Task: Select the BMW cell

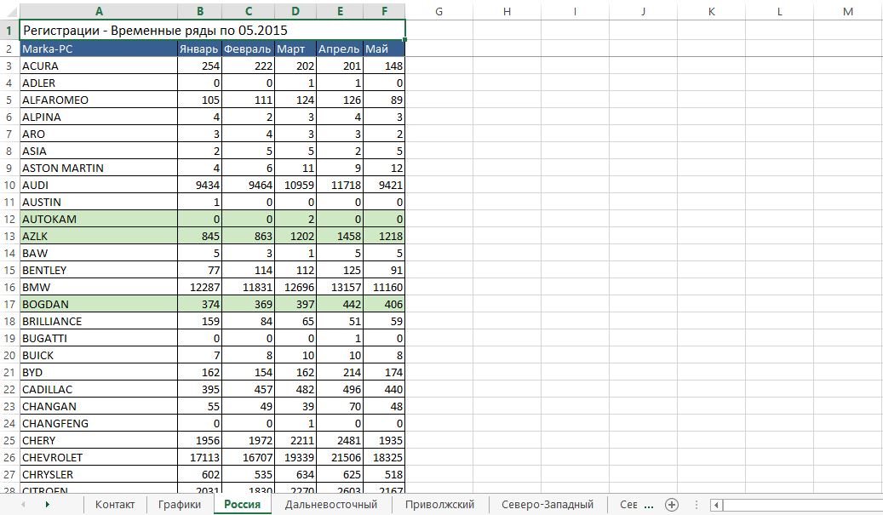Action: click(x=99, y=287)
